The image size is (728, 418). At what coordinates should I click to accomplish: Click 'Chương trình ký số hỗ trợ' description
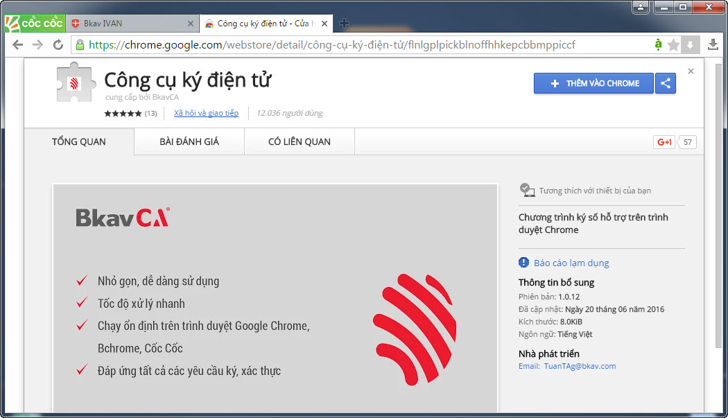click(x=593, y=223)
